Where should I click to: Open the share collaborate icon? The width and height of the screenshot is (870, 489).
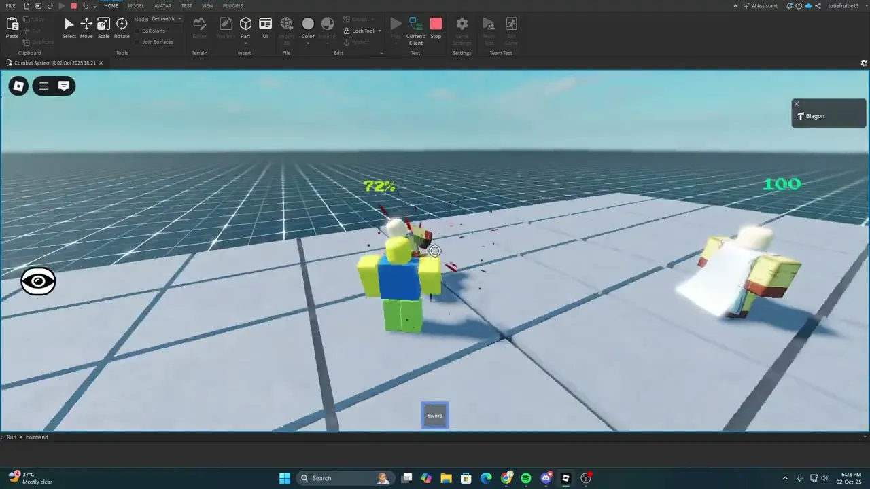pos(818,6)
